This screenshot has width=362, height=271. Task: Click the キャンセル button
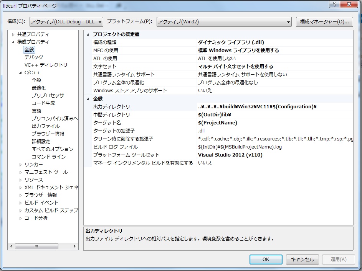point(302,259)
